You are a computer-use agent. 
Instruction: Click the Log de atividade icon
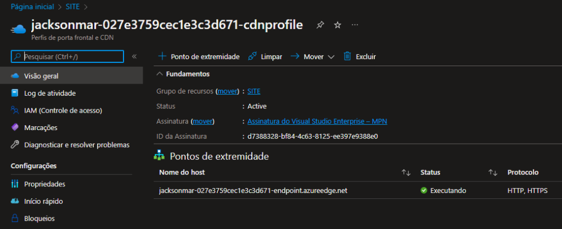point(15,93)
